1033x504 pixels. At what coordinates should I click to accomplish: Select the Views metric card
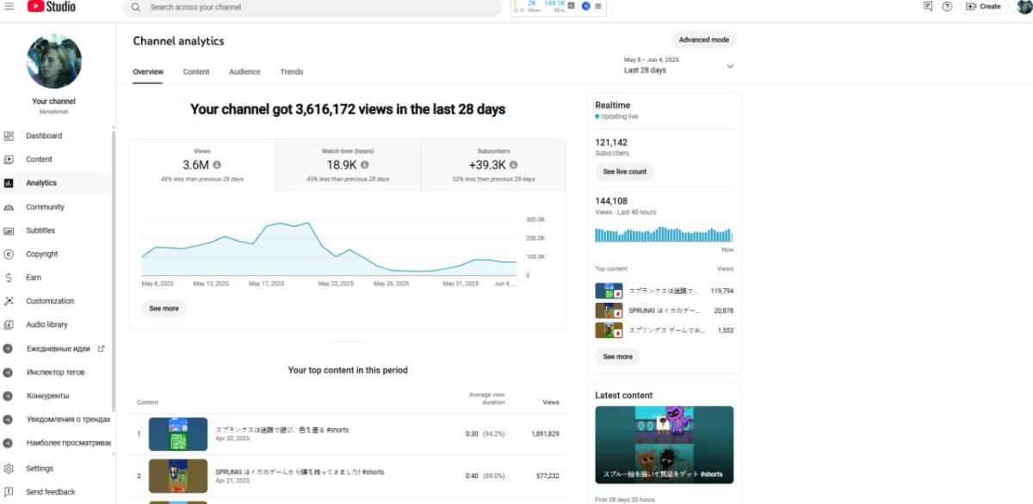click(202, 165)
